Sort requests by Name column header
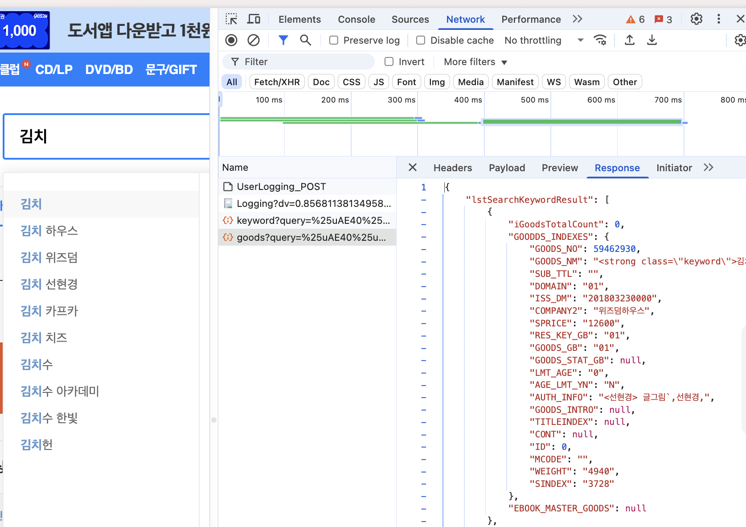This screenshot has height=527, width=746. [307, 167]
